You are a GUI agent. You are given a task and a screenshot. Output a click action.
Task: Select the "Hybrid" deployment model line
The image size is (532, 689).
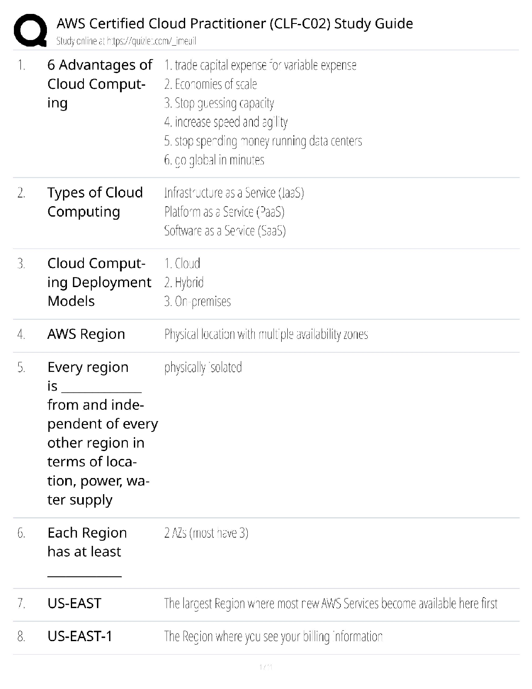184,283
